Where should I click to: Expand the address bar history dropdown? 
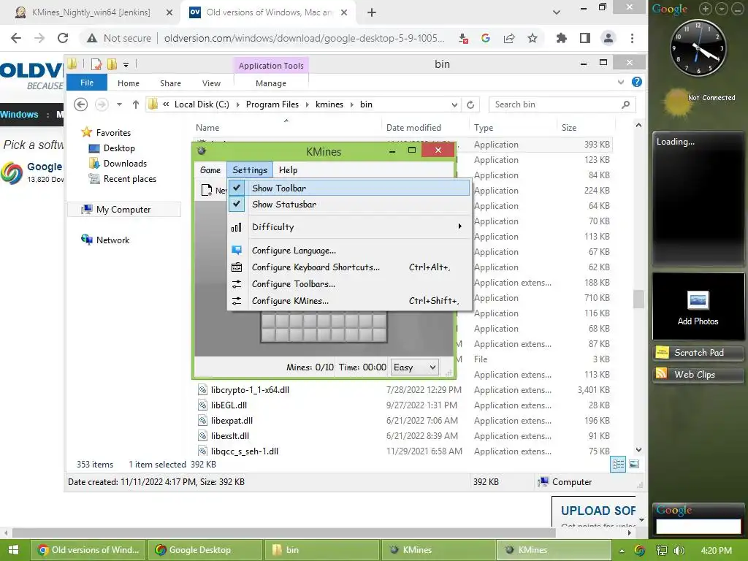454,104
